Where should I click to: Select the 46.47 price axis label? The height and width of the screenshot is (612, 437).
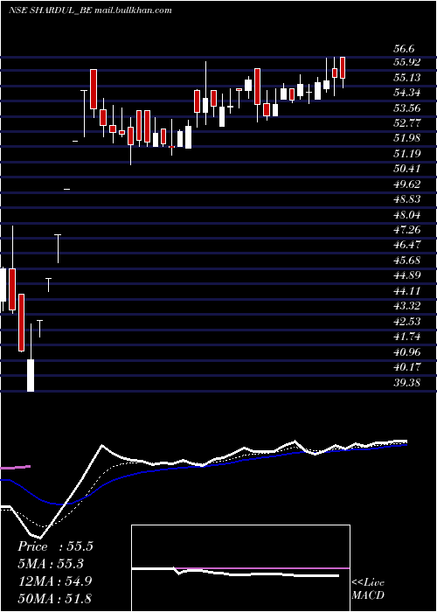tap(407, 245)
